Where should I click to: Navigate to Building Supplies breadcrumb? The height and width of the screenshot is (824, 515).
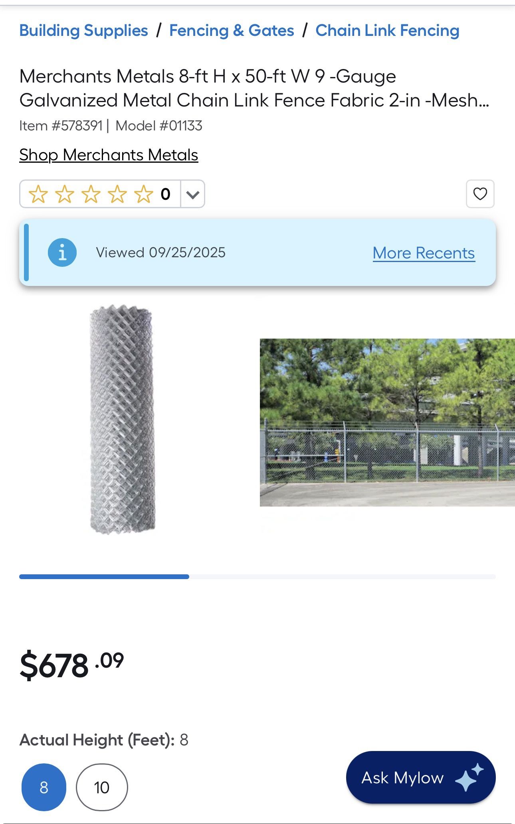(x=83, y=30)
